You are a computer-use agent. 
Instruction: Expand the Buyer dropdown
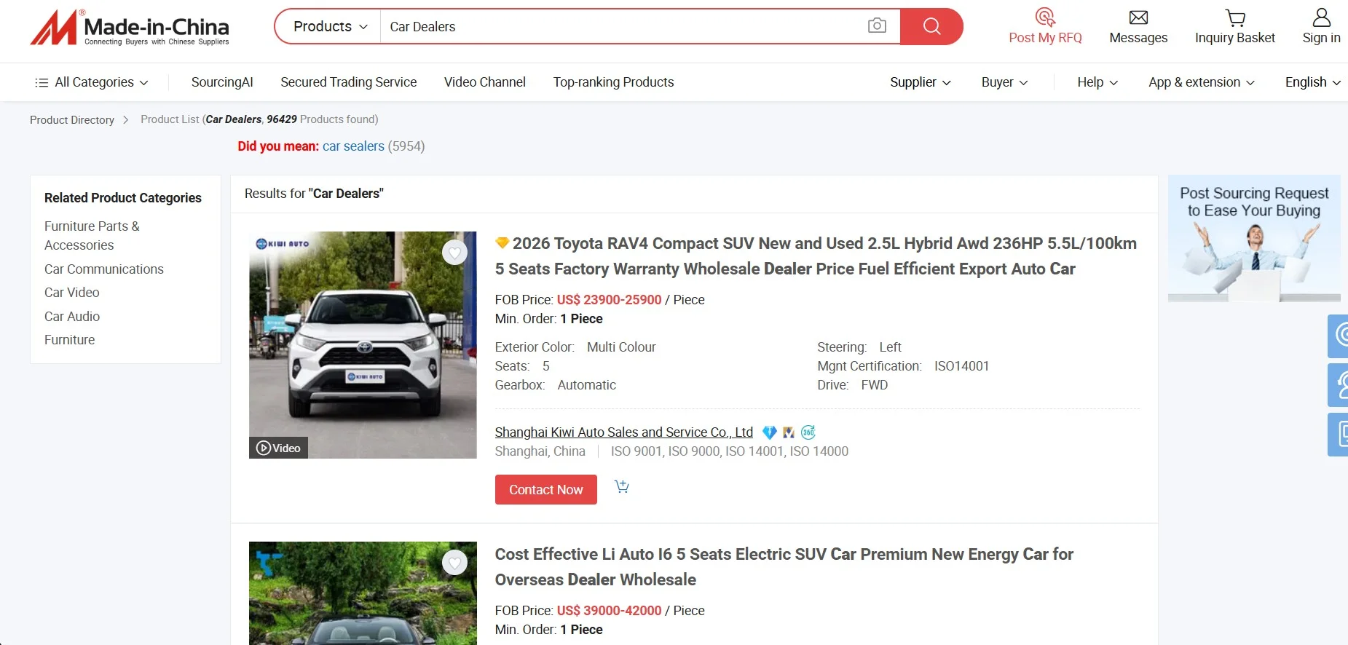pos(1004,82)
